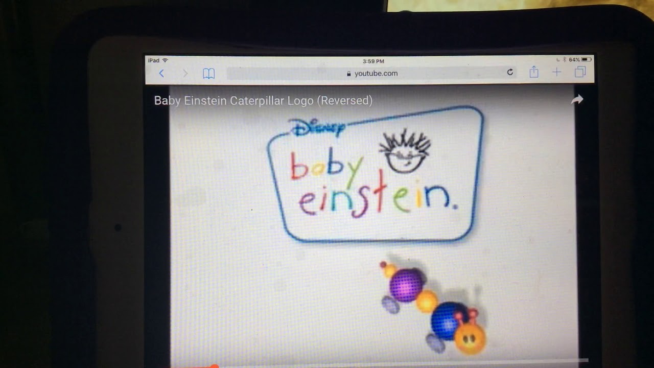The height and width of the screenshot is (368, 654).
Task: Tap the 3:59 PM clock in the status bar
Action: pos(373,61)
